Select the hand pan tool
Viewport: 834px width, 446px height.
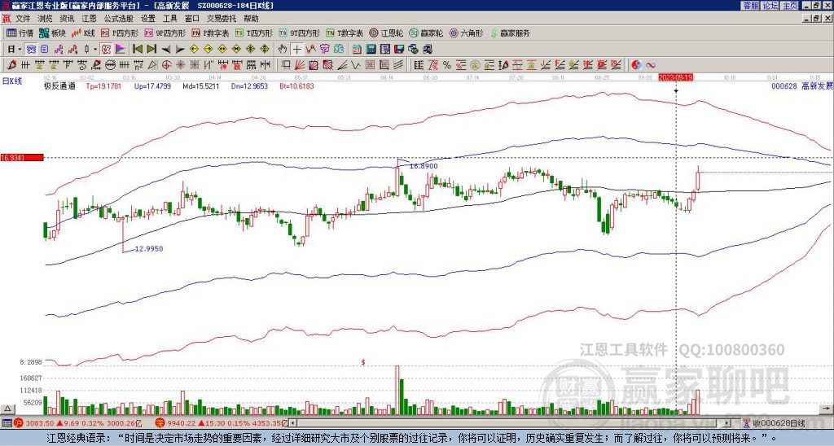point(283,49)
